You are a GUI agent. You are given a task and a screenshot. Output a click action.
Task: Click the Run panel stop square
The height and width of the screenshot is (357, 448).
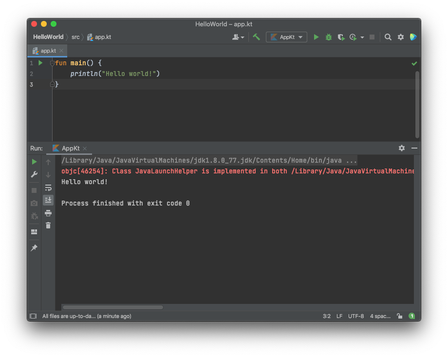[x=34, y=190]
